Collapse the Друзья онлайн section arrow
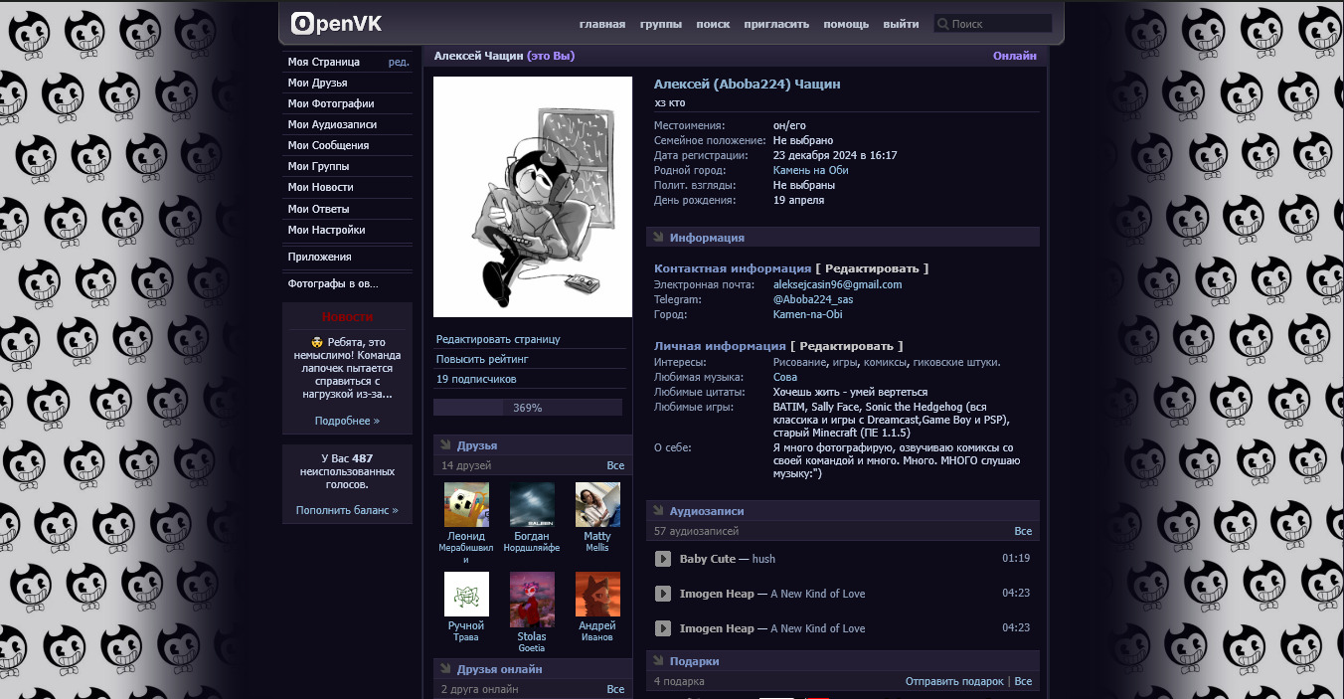Image resolution: width=1344 pixels, height=699 pixels. pos(445,669)
